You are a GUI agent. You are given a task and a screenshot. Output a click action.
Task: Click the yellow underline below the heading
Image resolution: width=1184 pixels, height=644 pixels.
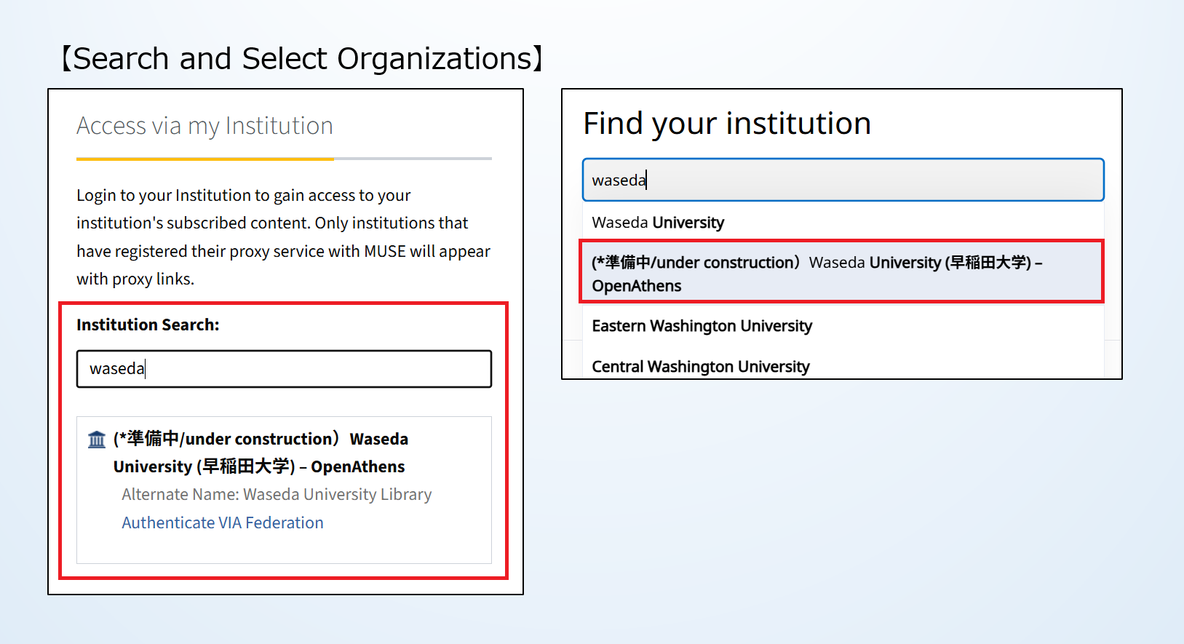[x=204, y=159]
